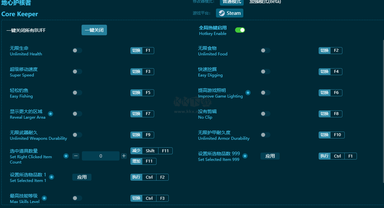
Task: Click star icon next to Max Skills Level
Action: coord(44,198)
